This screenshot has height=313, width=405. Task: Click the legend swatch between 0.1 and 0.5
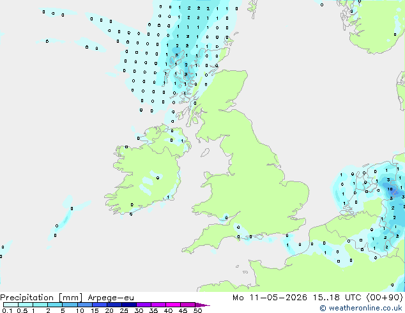pos(11,305)
